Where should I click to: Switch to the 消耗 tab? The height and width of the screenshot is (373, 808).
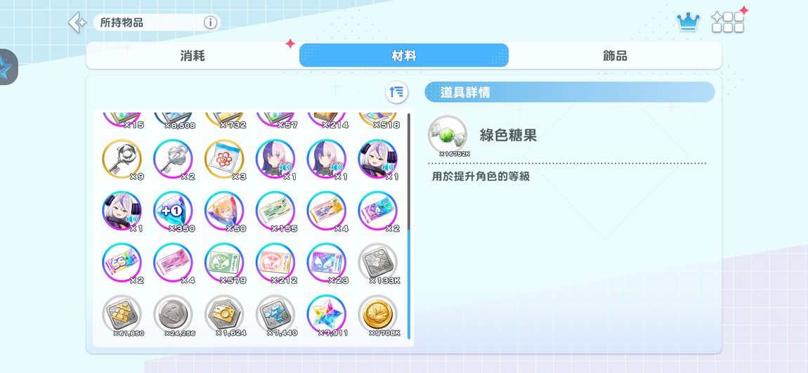[x=193, y=55]
